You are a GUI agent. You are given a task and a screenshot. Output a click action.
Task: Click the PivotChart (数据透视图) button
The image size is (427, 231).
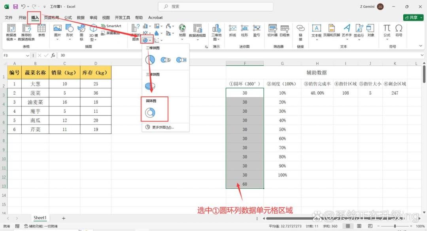tap(197, 32)
